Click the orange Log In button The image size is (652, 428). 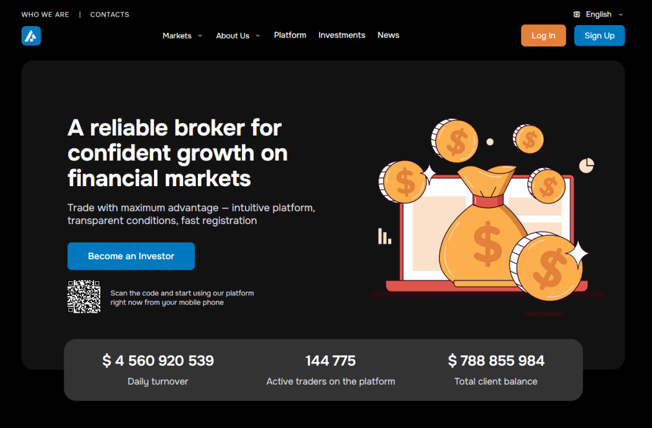(x=543, y=36)
